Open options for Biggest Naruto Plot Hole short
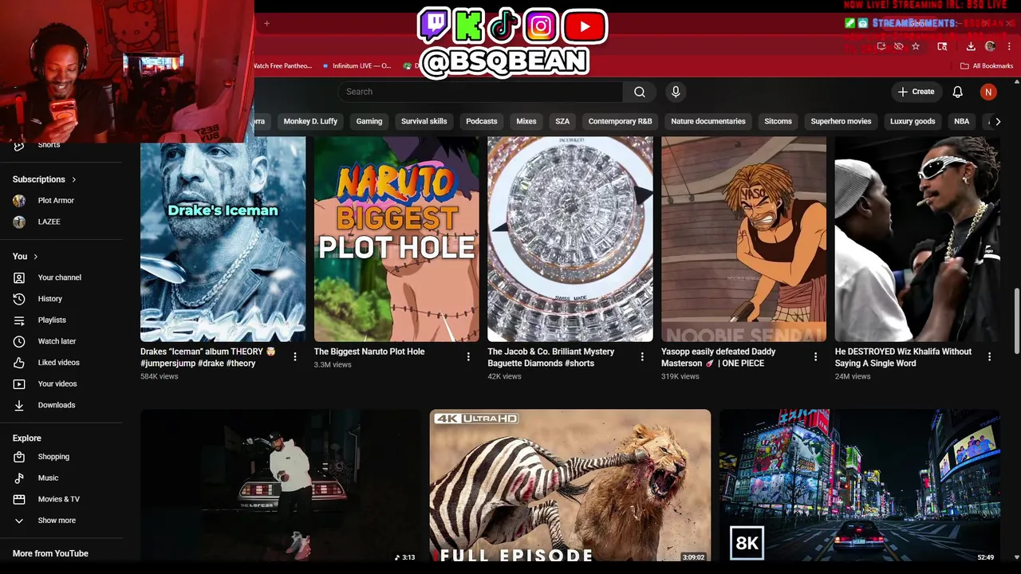The height and width of the screenshot is (574, 1021). [x=468, y=357]
